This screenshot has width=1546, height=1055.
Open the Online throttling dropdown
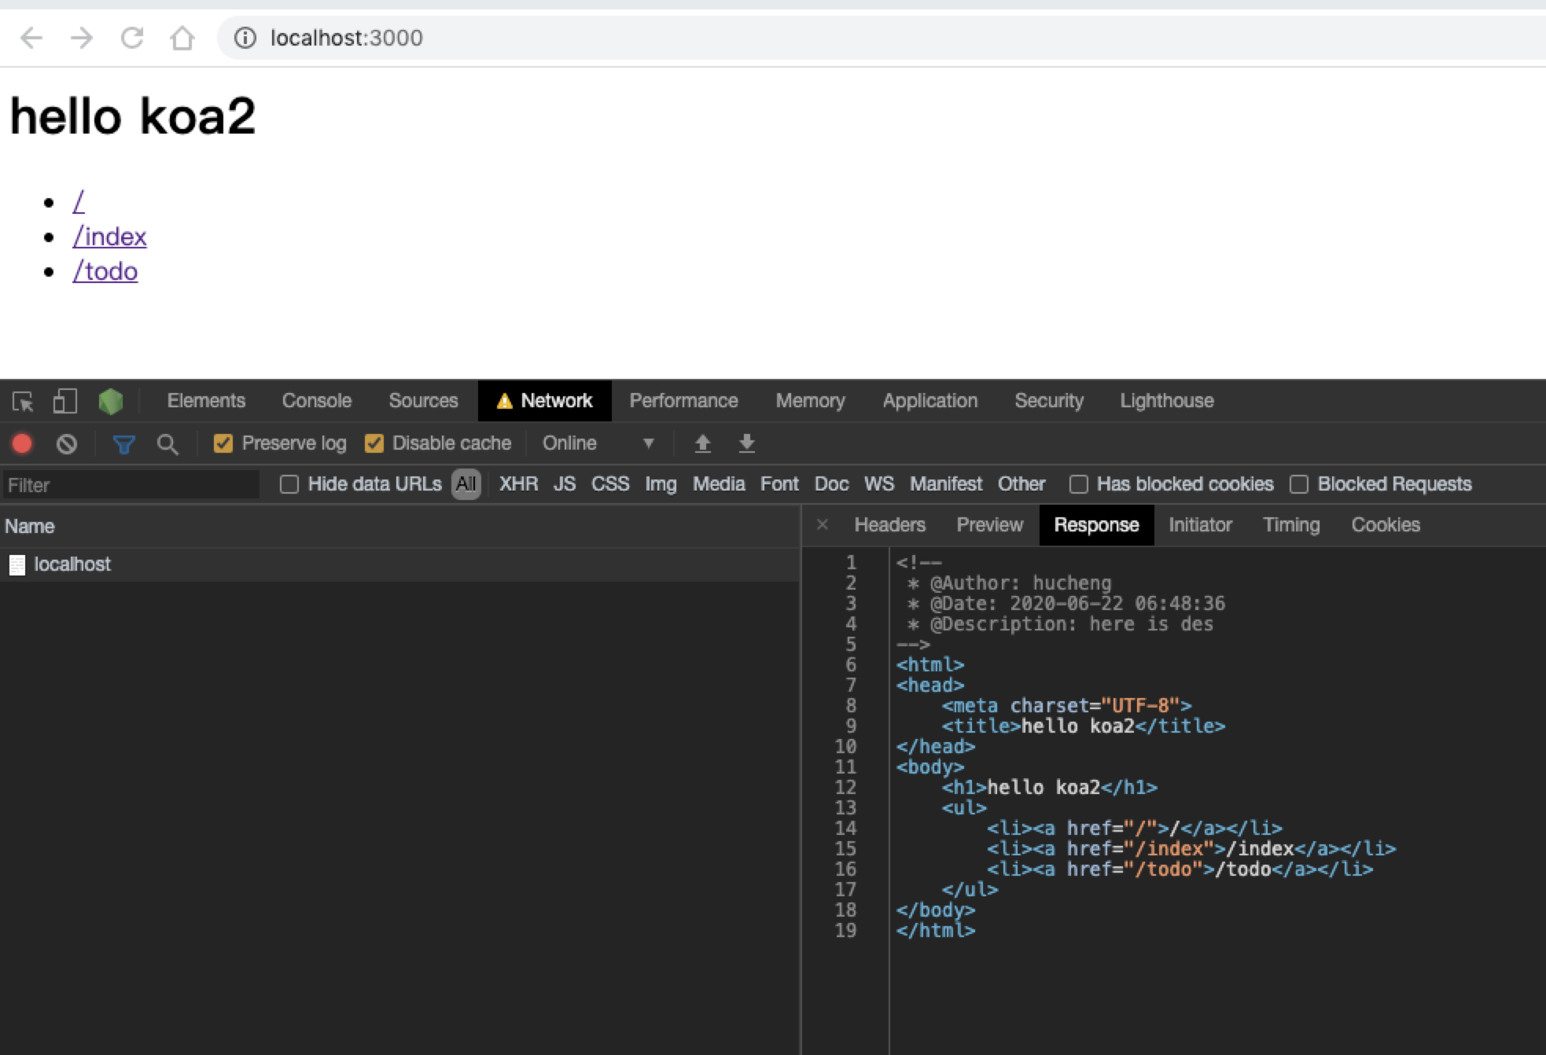pos(598,443)
